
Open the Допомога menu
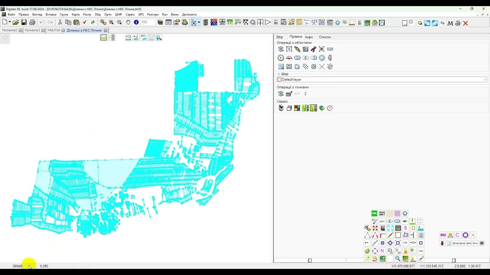[x=189, y=15]
